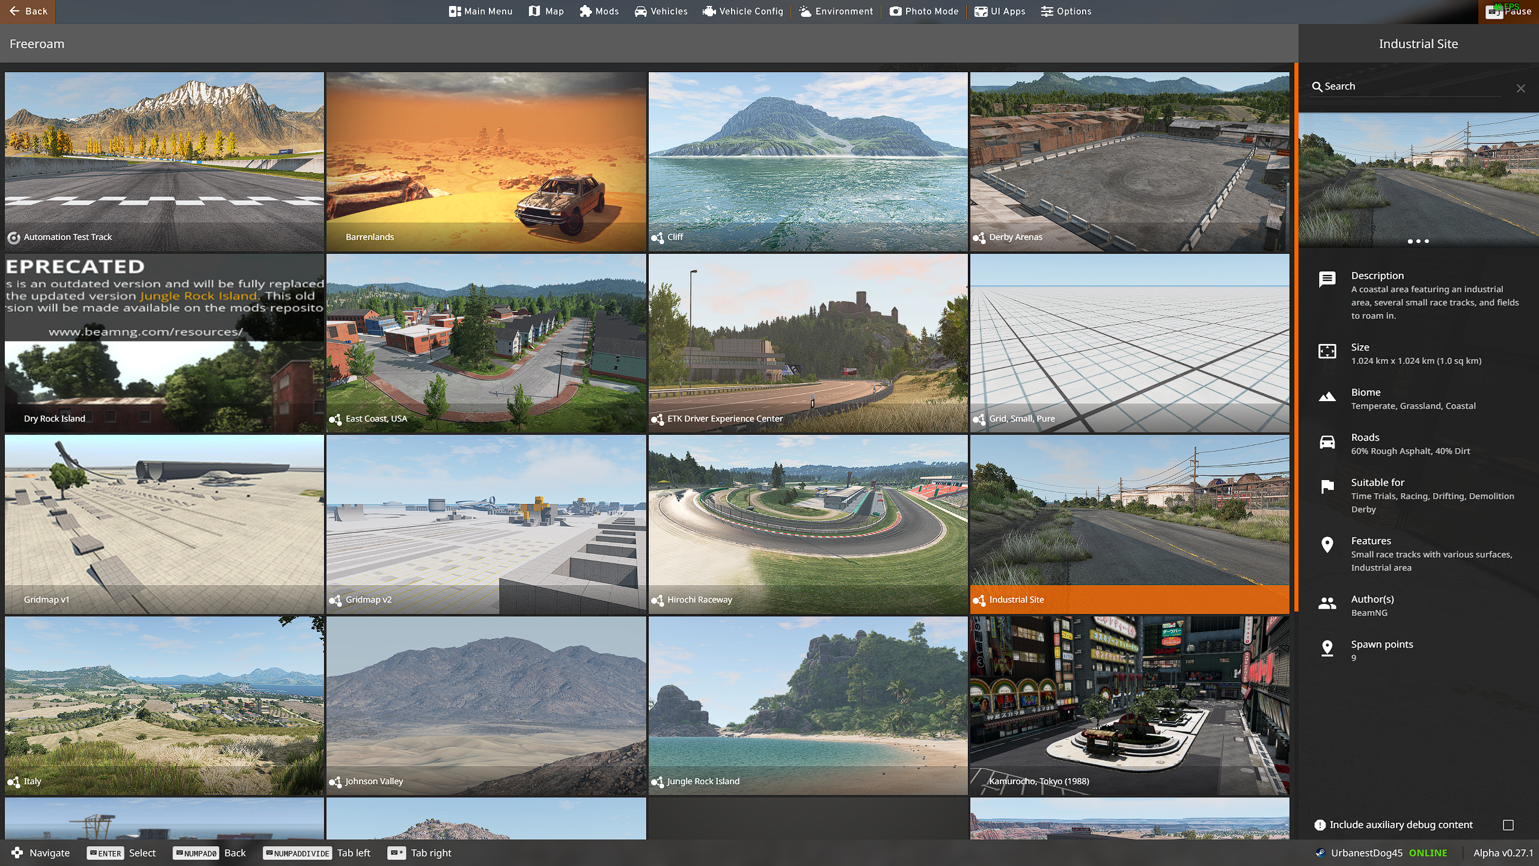Open UI Apps menu
The width and height of the screenshot is (1539, 866).
pos(1000,11)
